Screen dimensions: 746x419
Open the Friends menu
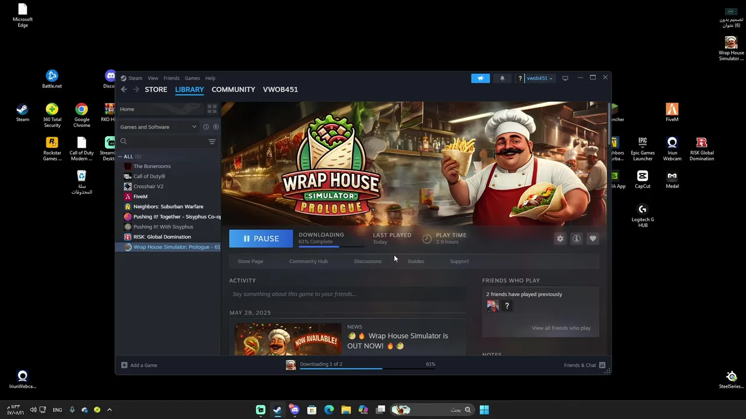pyautogui.click(x=171, y=78)
